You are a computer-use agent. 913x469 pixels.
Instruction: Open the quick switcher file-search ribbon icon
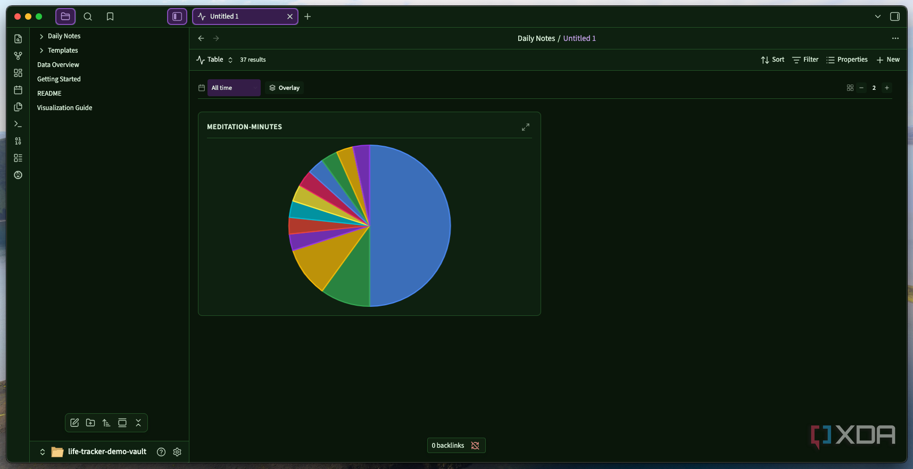click(x=18, y=39)
